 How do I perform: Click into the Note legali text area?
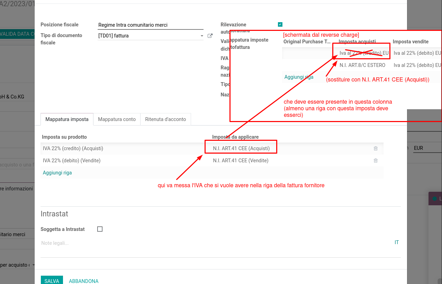pyautogui.click(x=208, y=243)
